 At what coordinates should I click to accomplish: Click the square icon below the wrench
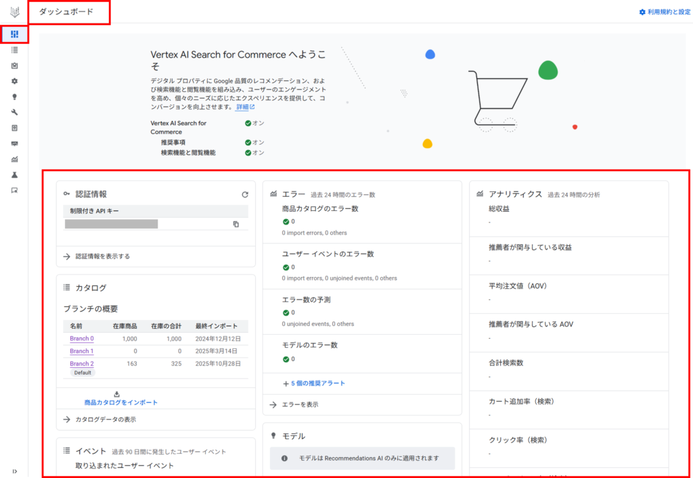point(15,128)
